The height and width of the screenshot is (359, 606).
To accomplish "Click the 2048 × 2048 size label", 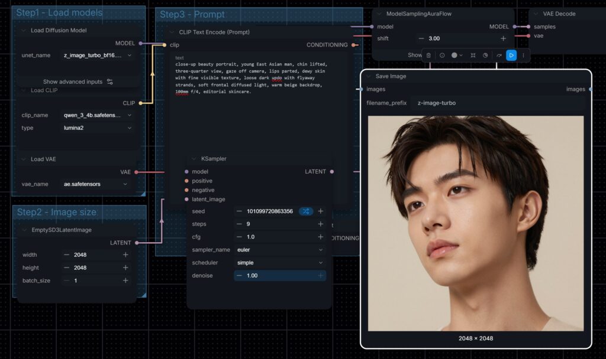I will coord(476,338).
